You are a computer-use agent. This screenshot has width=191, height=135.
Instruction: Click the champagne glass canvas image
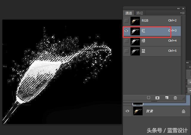(x=62, y=72)
